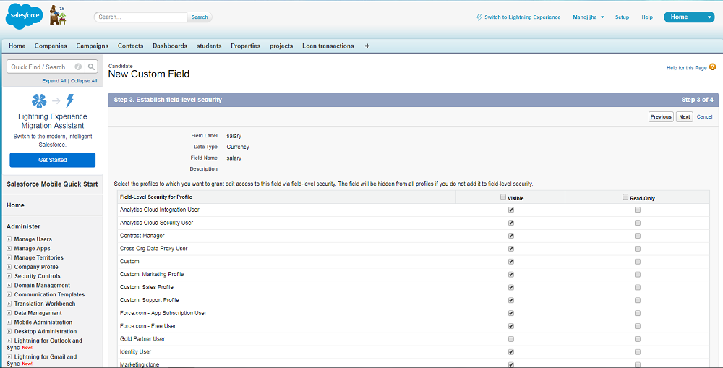Expand the Translation Workbench tree node
The height and width of the screenshot is (368, 723).
click(x=9, y=304)
